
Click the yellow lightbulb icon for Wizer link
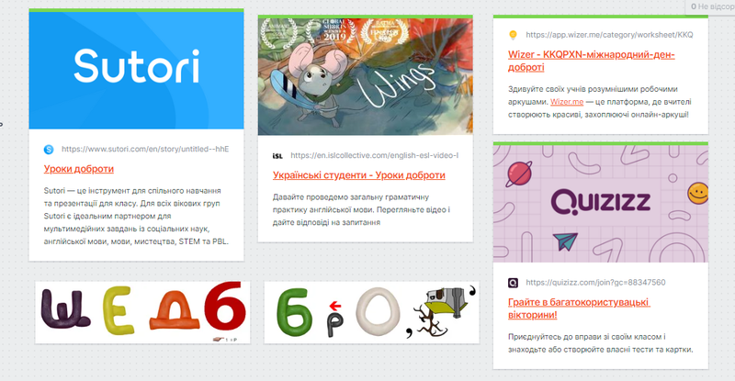click(513, 35)
